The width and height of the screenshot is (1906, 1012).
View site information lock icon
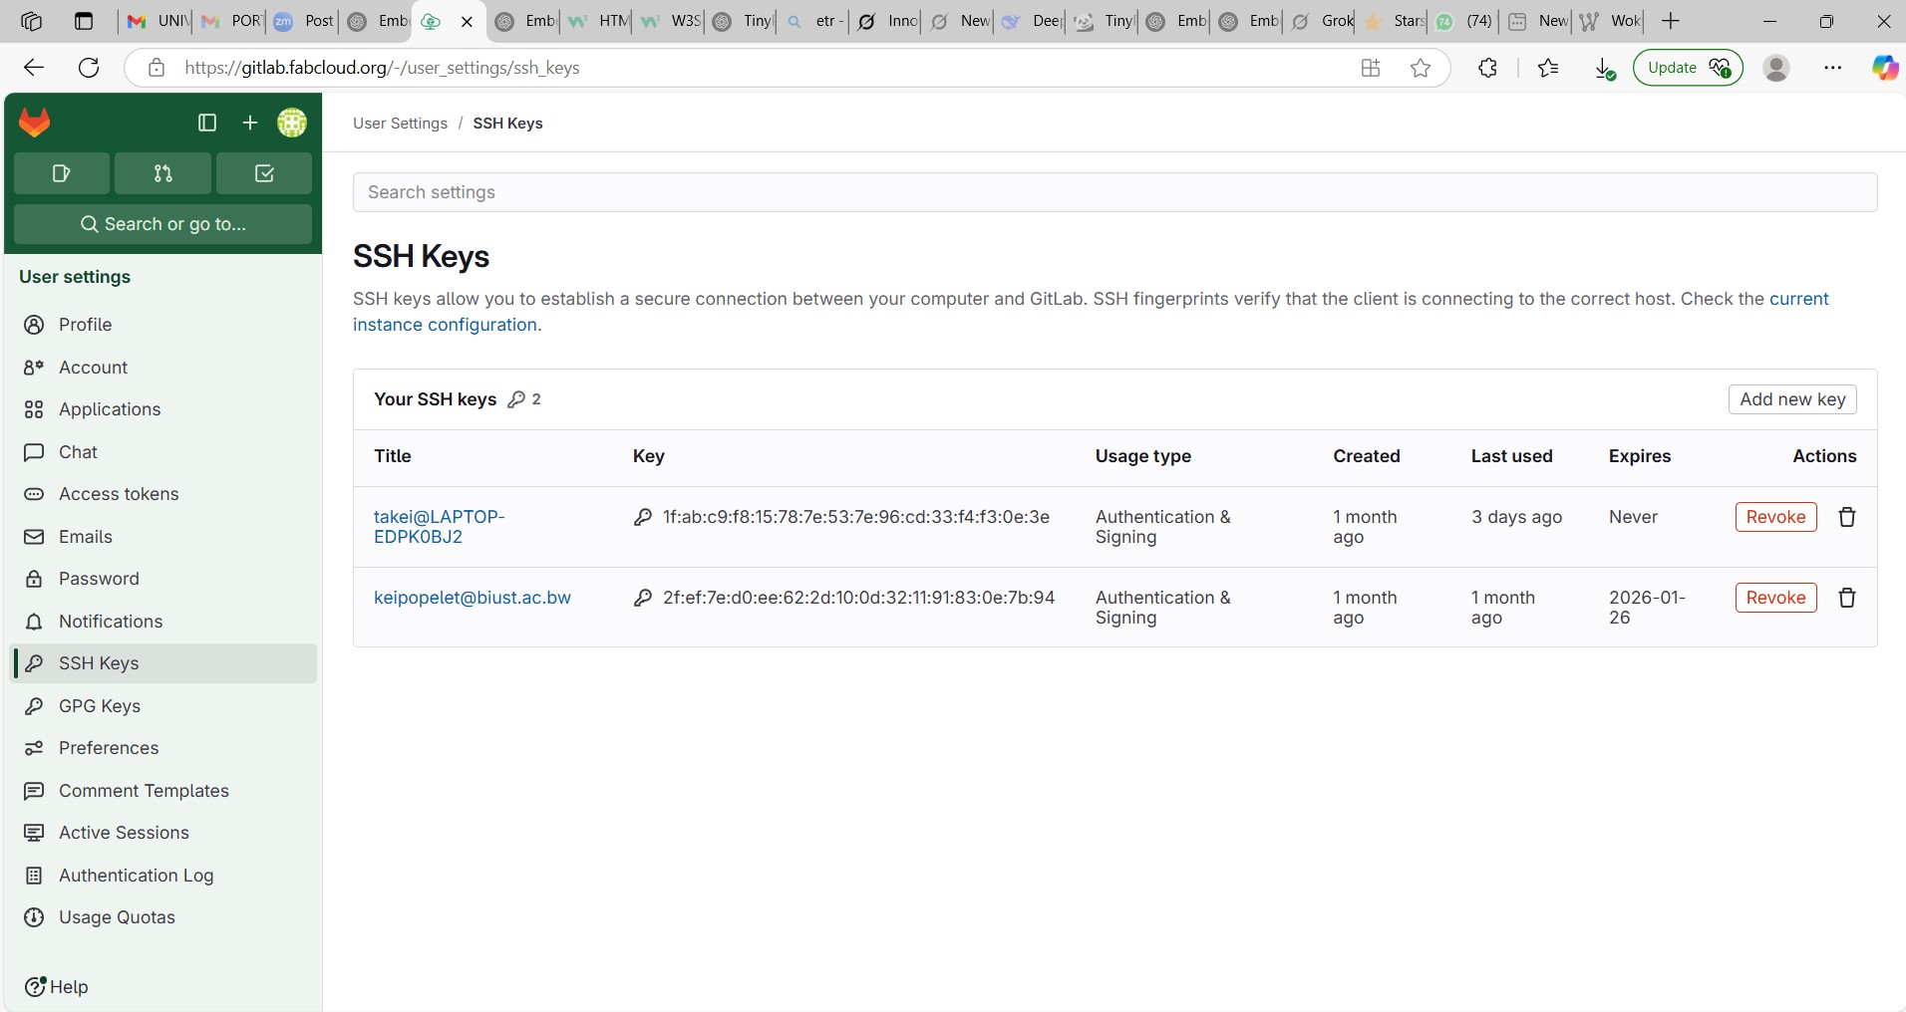(157, 68)
